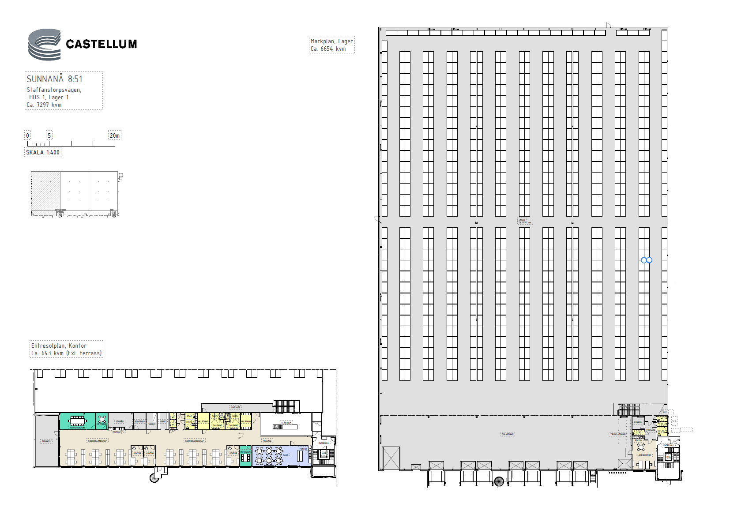730x511 pixels.
Task: Click the Truckladdning label near the stairs
Action: pyautogui.click(x=617, y=434)
